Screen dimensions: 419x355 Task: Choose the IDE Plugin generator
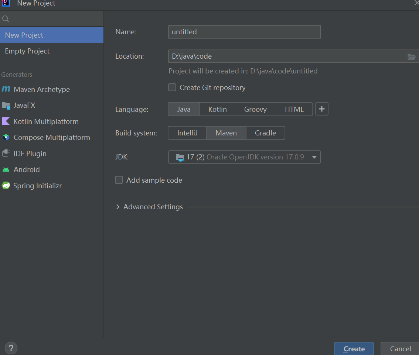[52, 154]
